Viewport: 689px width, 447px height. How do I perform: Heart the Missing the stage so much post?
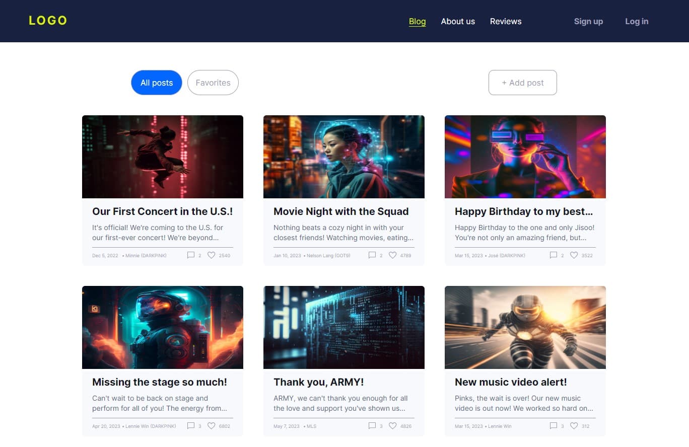point(212,426)
